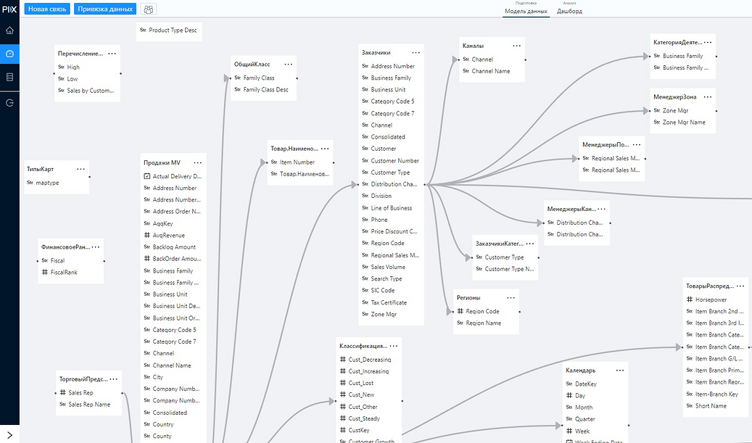Switch to Модель данных tab
Viewport: 752px width, 443px height.
click(526, 11)
